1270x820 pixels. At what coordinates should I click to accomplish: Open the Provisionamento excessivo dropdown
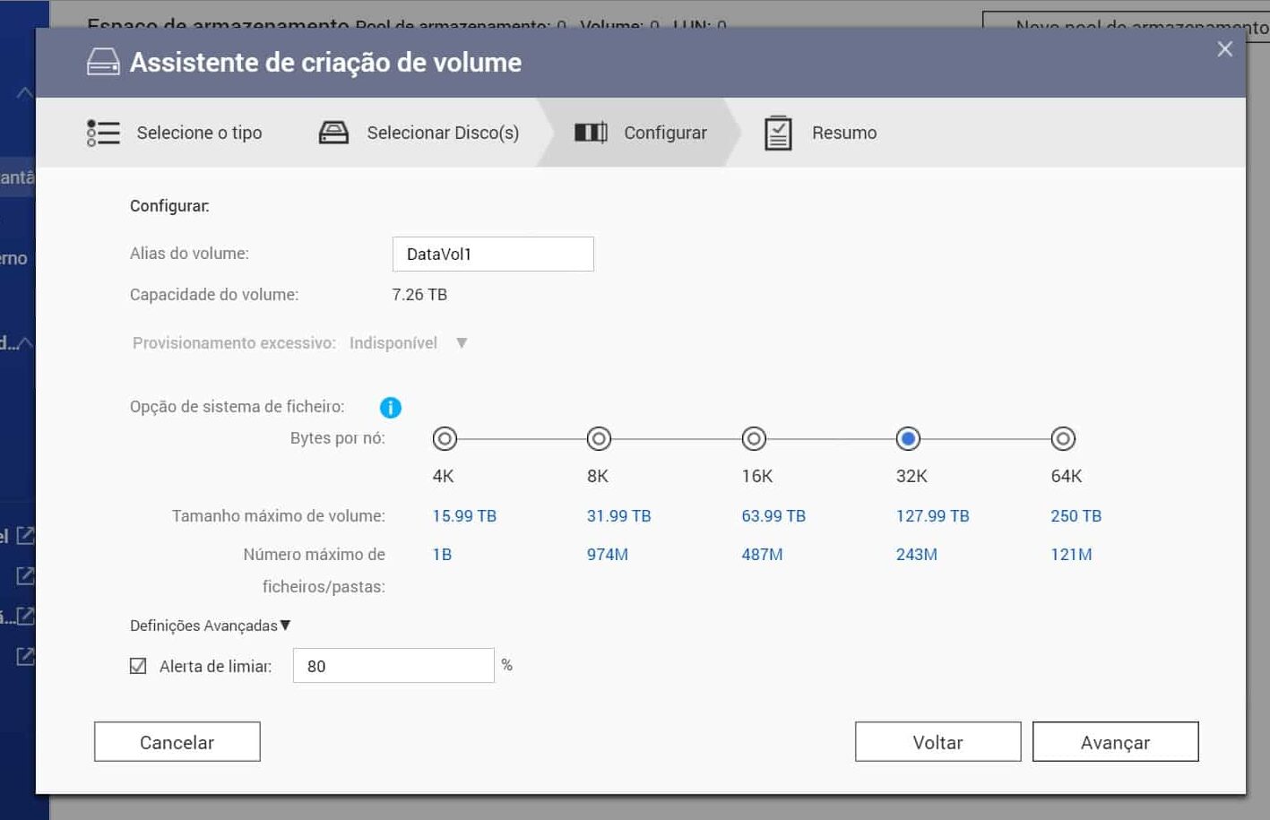pyautogui.click(x=461, y=343)
